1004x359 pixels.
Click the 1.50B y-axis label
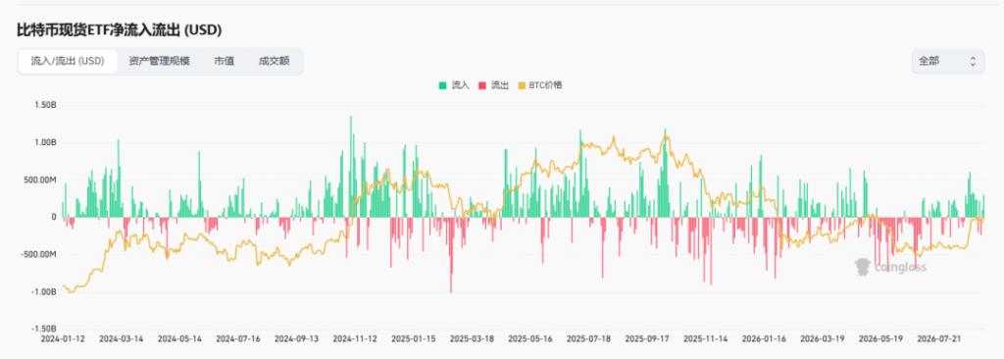coord(44,105)
